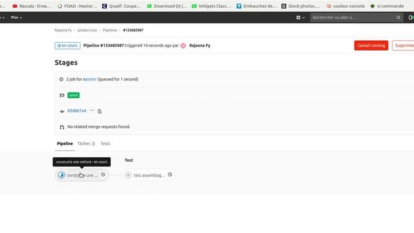Focus the Rechercher ou aller à search field
Screen dimensions: 414x233
[356, 17]
